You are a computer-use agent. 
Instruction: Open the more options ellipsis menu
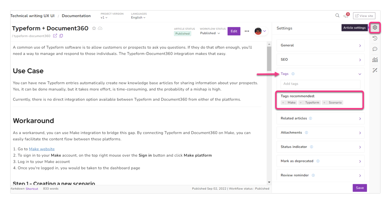247,31
